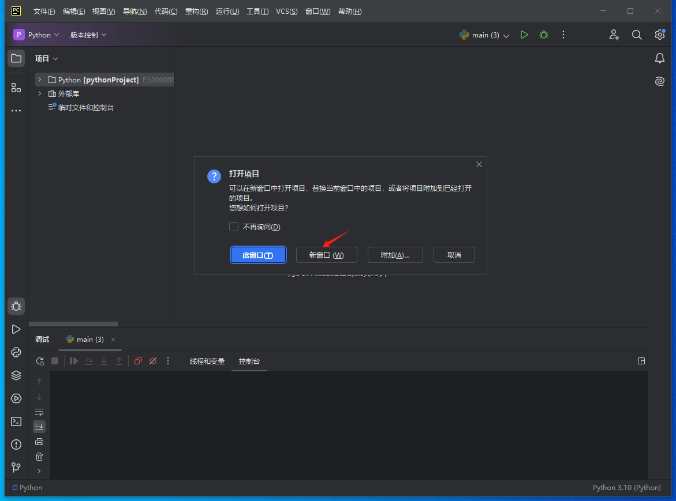Open more run actions vertical dots
676x501 pixels.
563,35
